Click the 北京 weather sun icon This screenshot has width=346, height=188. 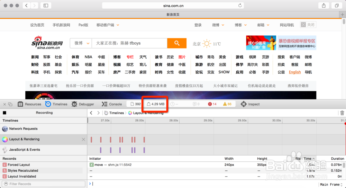coord(207,44)
